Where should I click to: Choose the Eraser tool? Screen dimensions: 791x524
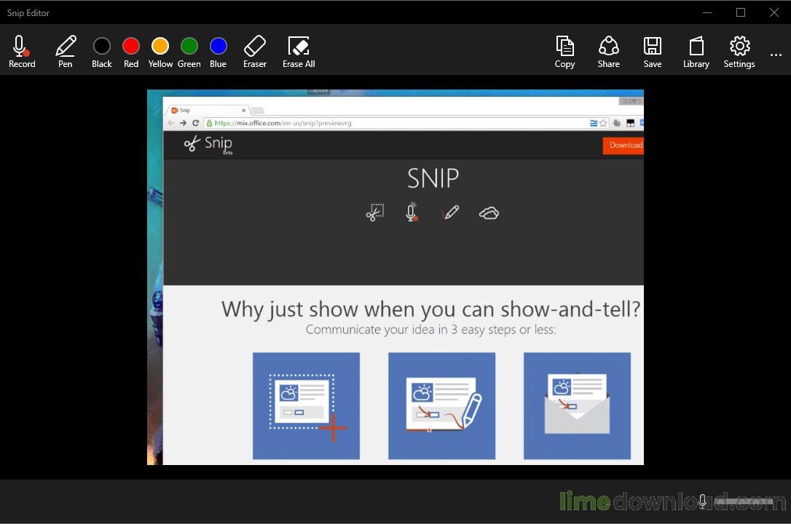pyautogui.click(x=255, y=52)
